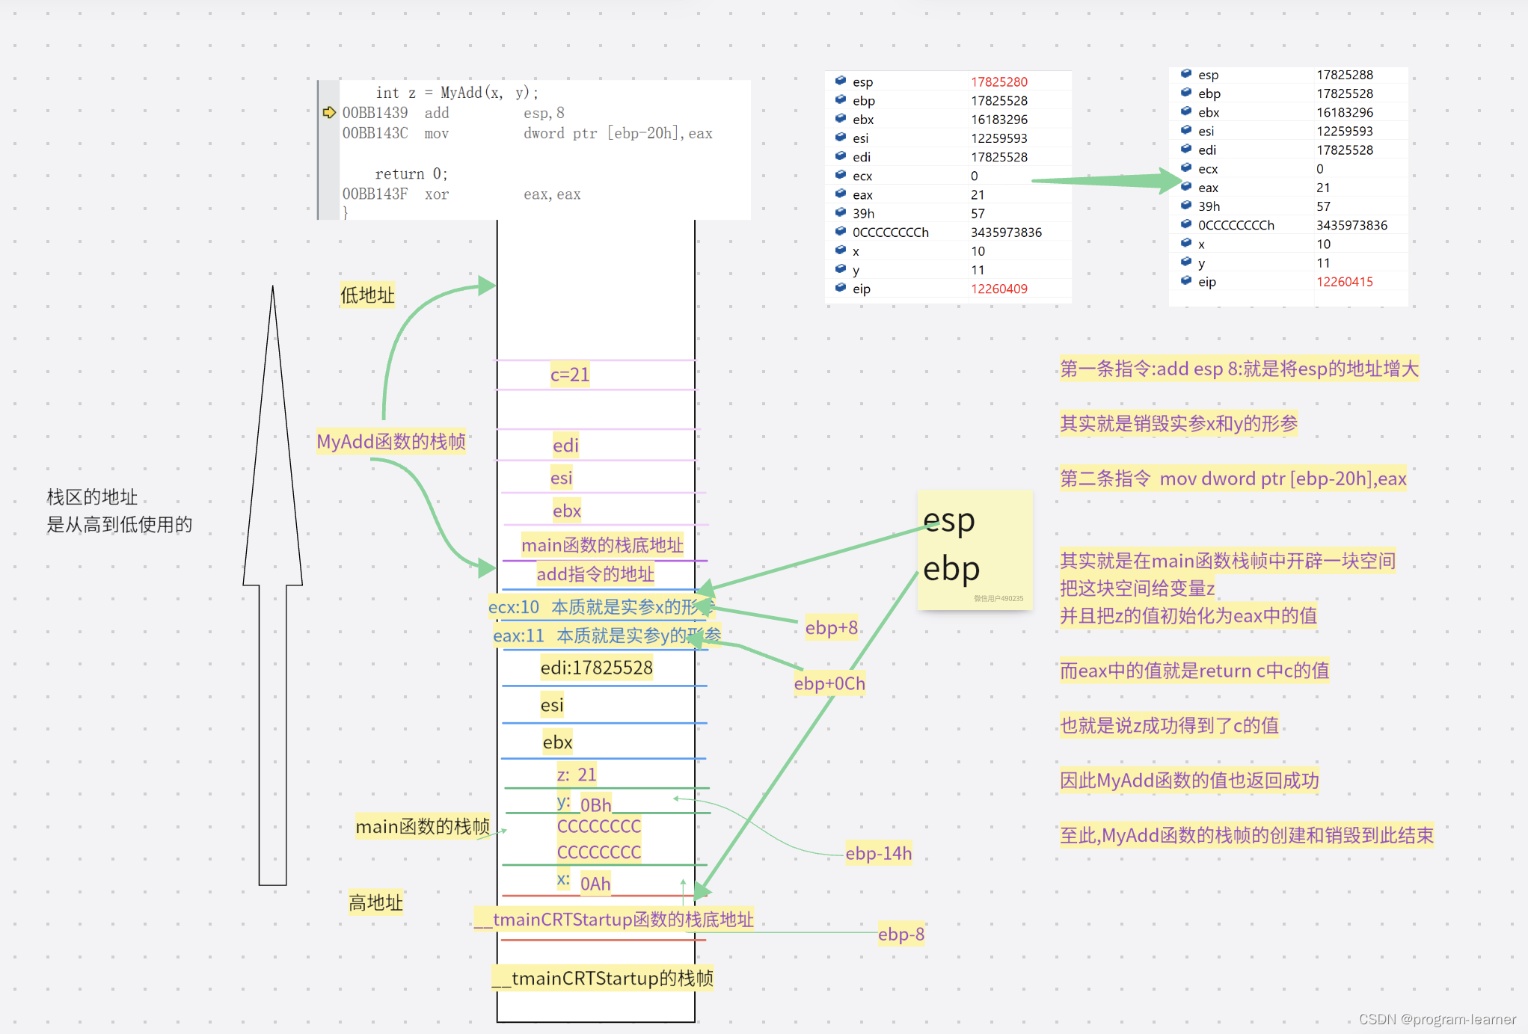Select the 'ebp-14h' label
The height and width of the screenshot is (1034, 1528).
(879, 853)
